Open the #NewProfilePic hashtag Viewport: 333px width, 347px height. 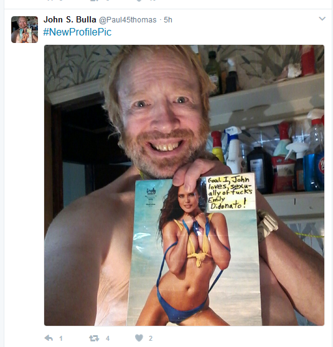point(77,32)
